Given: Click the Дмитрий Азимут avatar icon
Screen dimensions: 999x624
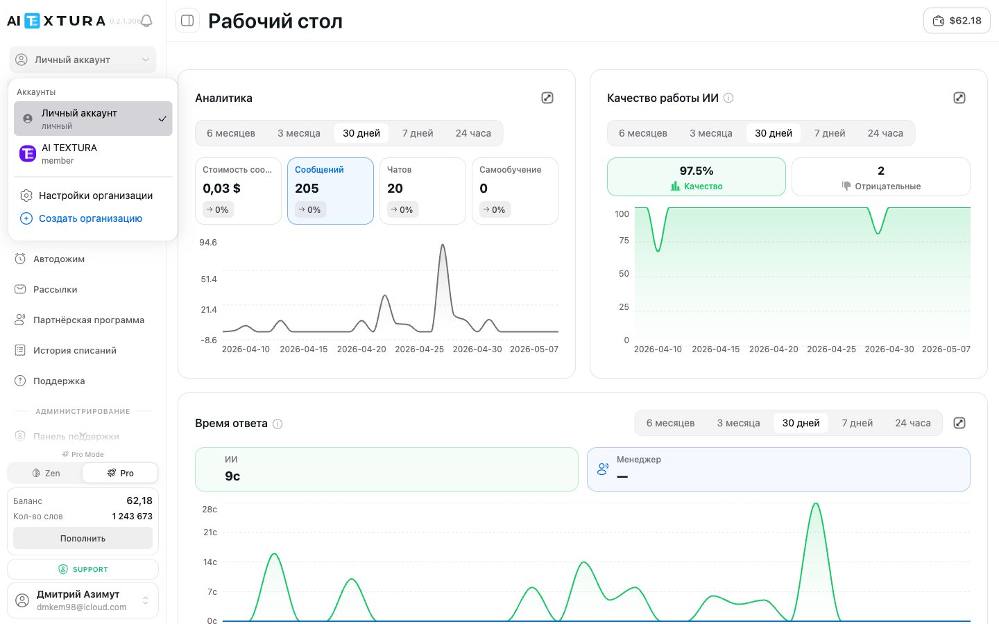Looking at the screenshot, I should pyautogui.click(x=22, y=600).
